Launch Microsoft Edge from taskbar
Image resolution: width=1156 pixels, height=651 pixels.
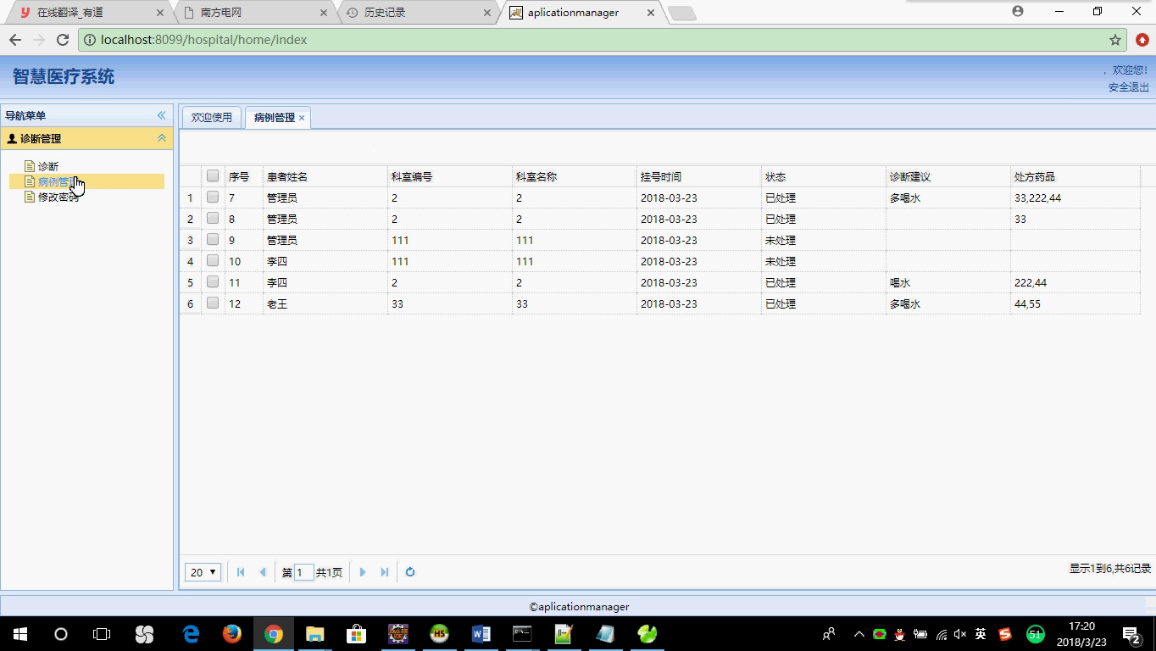pyautogui.click(x=191, y=633)
